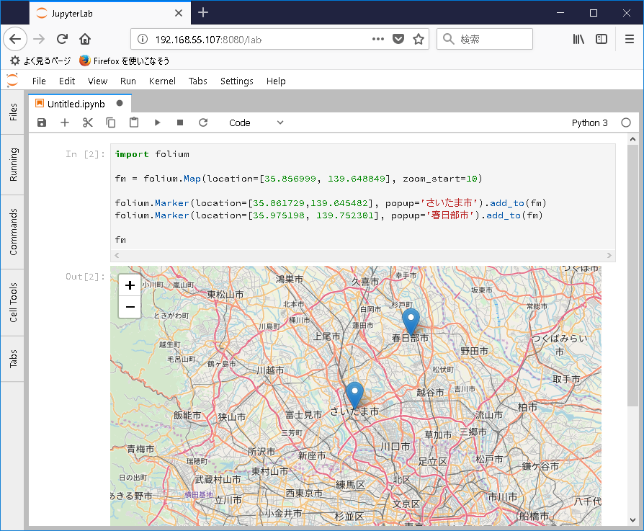Screen dimensions: 644x531
Task: Click the Python 3 kernel name
Action: pyautogui.click(x=589, y=122)
